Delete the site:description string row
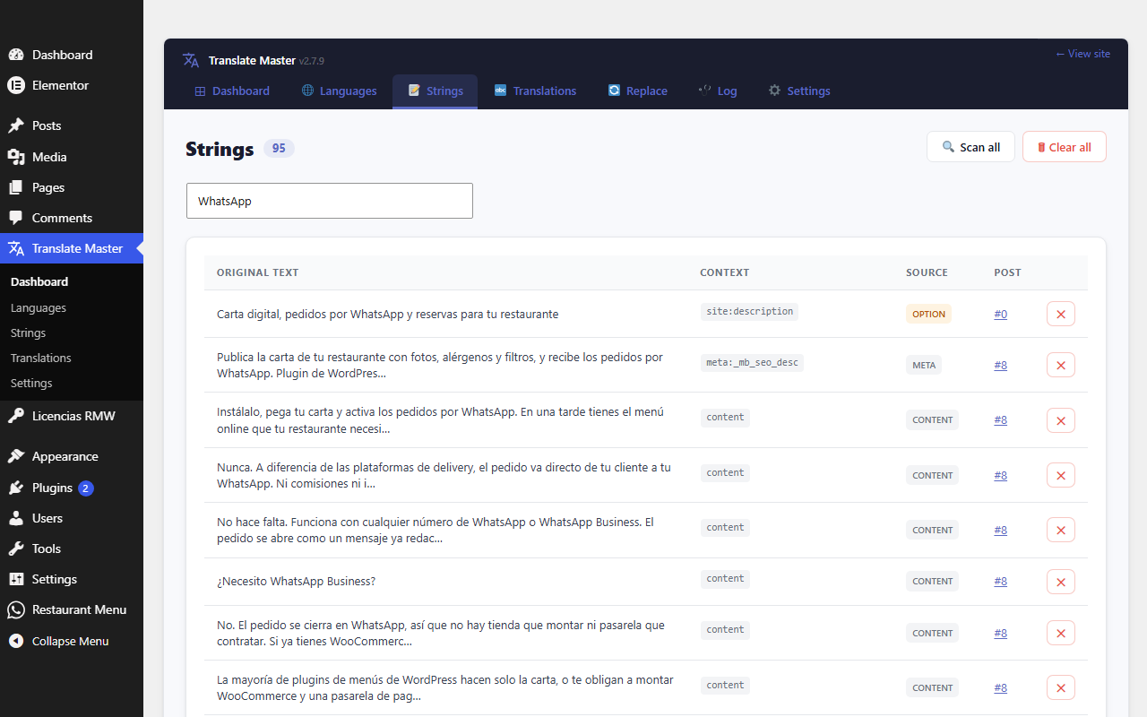1147x717 pixels. 1061,314
